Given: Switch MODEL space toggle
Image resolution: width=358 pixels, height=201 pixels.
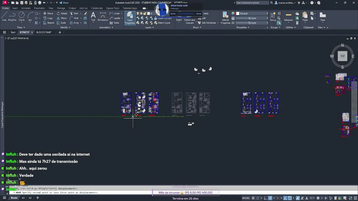Looking at the screenshot, I should (246, 198).
